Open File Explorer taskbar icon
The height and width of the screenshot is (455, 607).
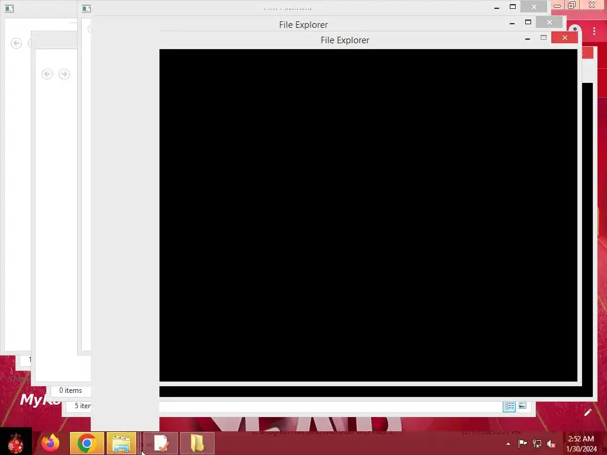pos(121,443)
